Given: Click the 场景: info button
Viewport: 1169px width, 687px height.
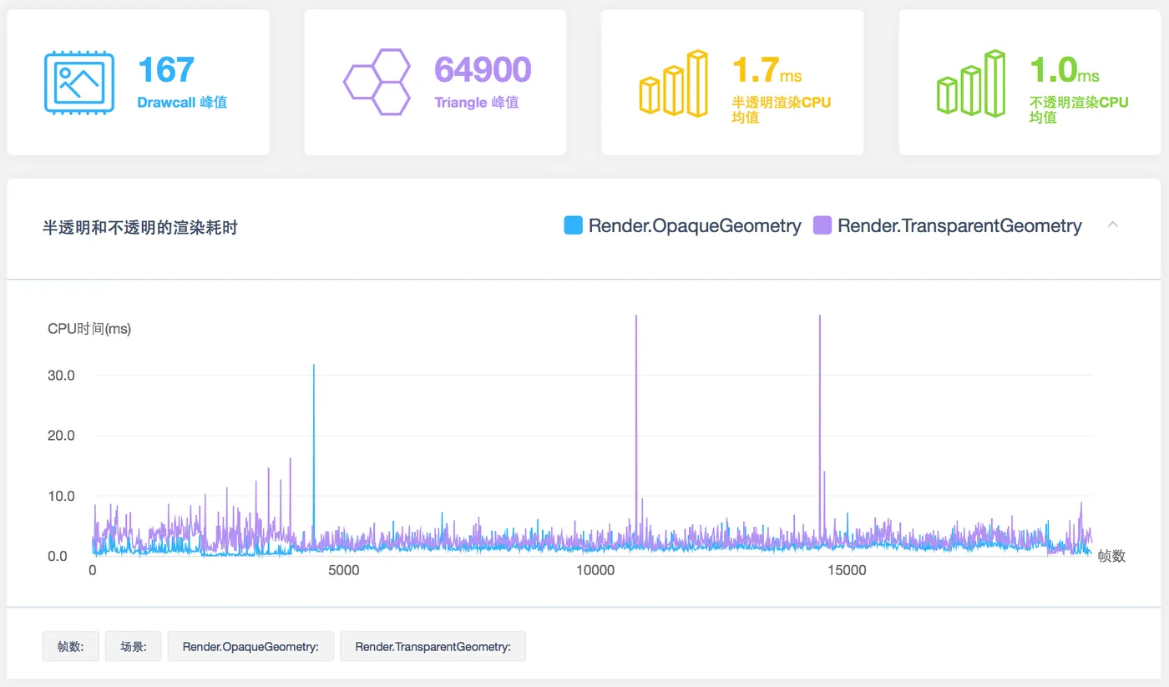Looking at the screenshot, I should click(134, 646).
